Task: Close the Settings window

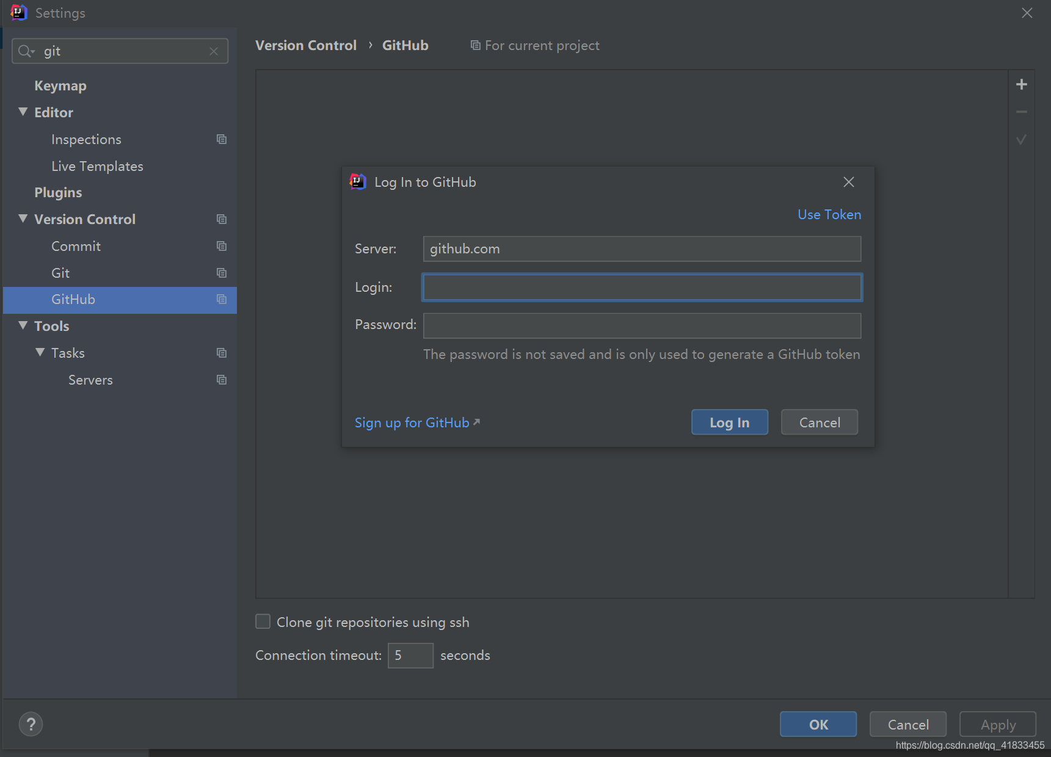Action: click(1027, 13)
